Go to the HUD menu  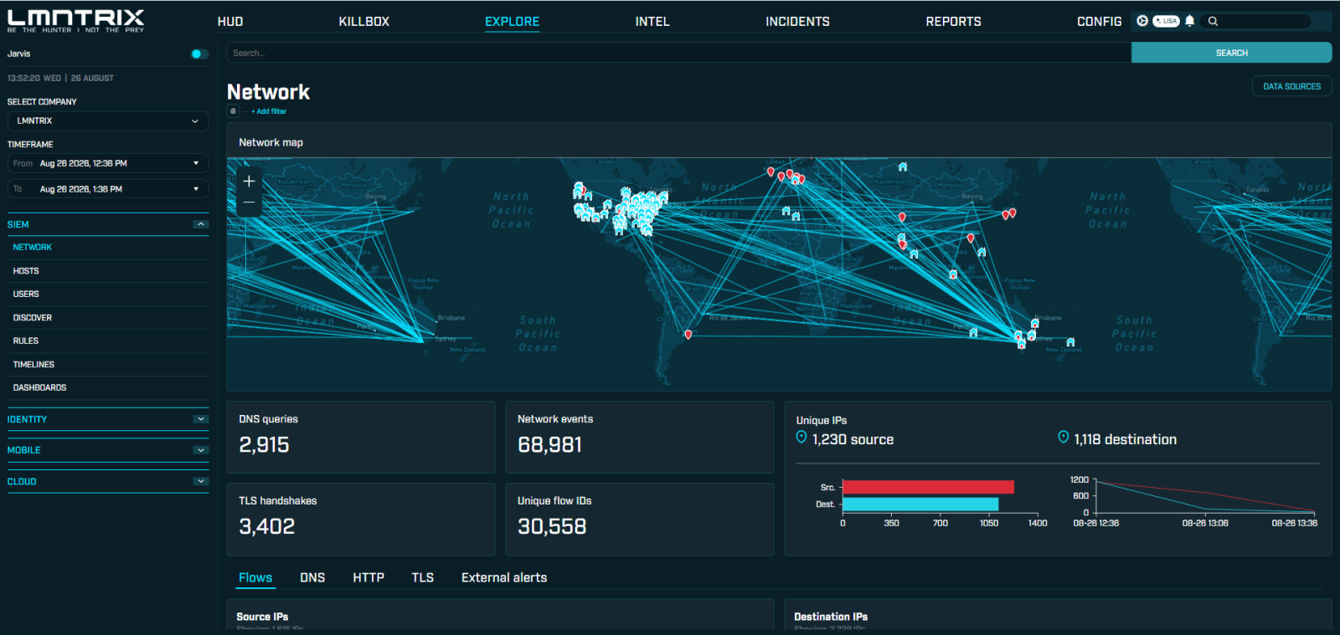[230, 22]
